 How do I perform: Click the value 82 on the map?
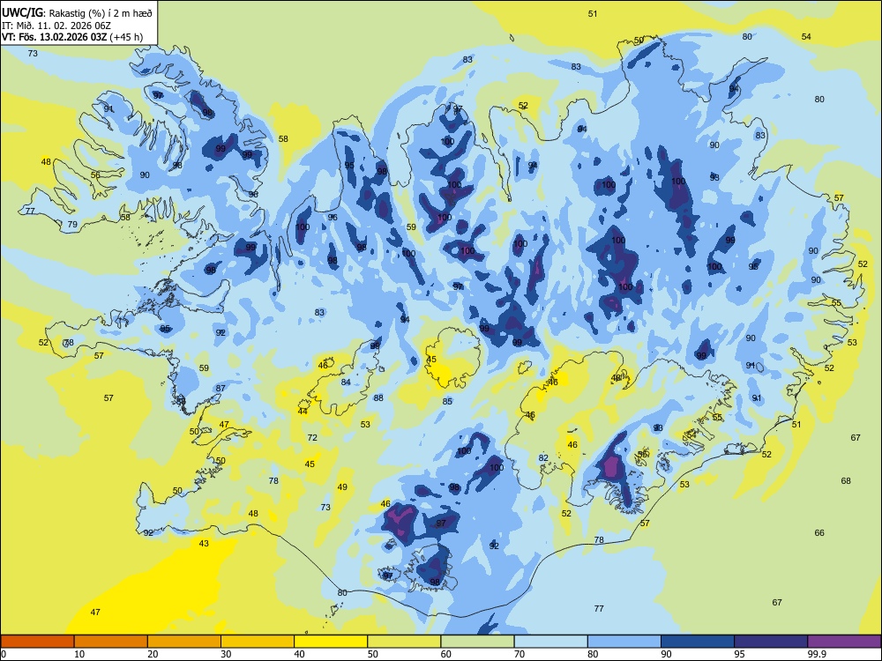point(543,458)
